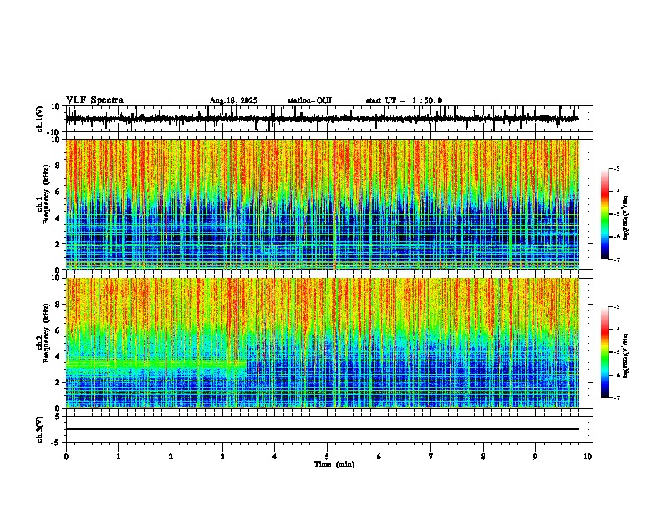Click the ch.2 "Frequency (kHz)" axis label
The height and width of the screenshot is (512, 662).
point(47,333)
